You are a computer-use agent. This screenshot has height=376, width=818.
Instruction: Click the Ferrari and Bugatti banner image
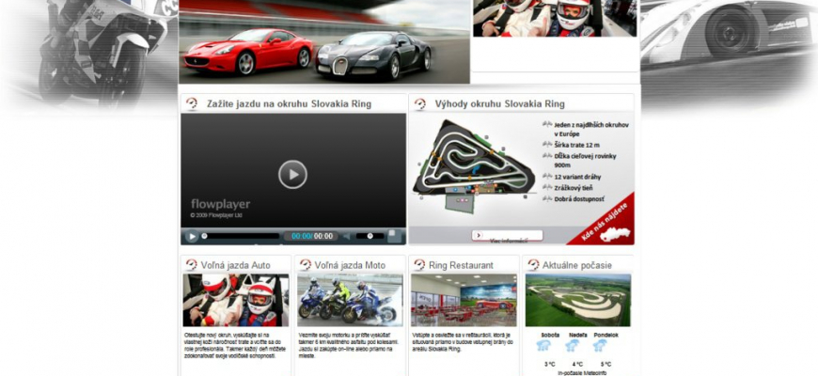[324, 41]
